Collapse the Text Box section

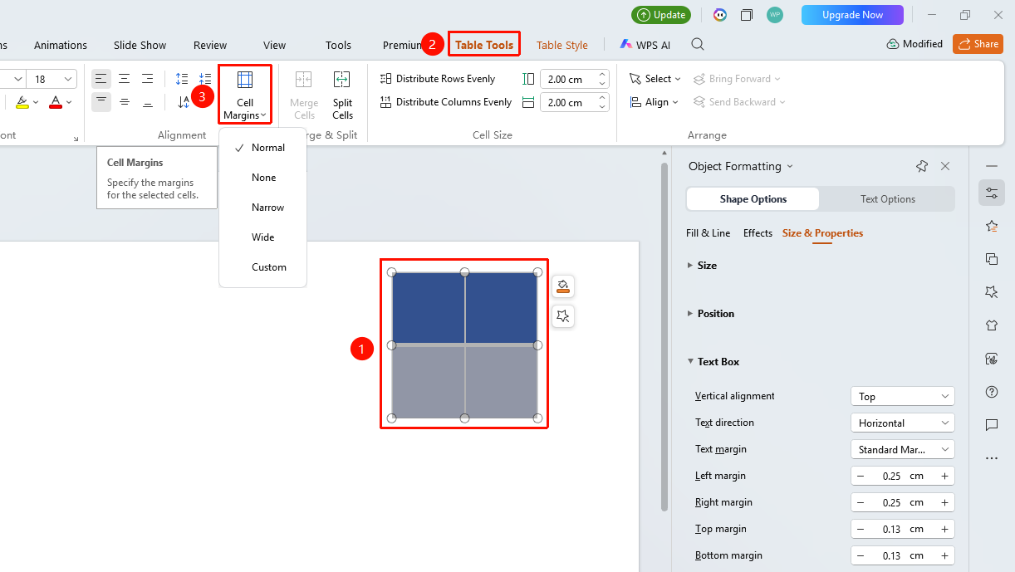pos(690,362)
